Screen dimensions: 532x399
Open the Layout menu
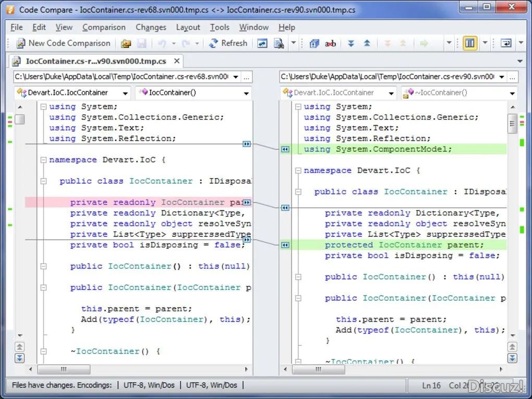click(x=188, y=27)
